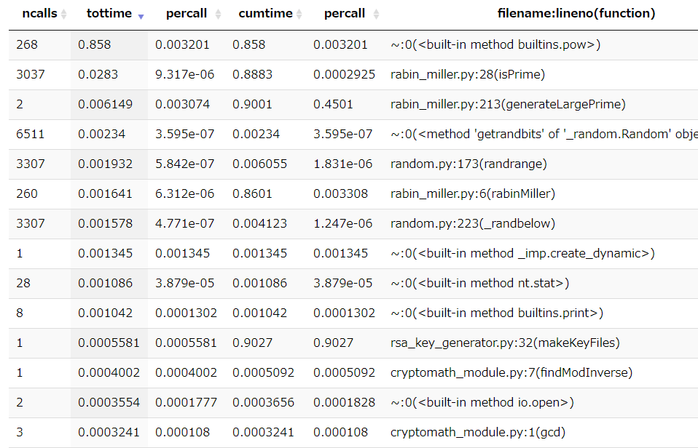Click the filename:lineno(function) column header
The height and width of the screenshot is (448, 698).
click(x=576, y=13)
